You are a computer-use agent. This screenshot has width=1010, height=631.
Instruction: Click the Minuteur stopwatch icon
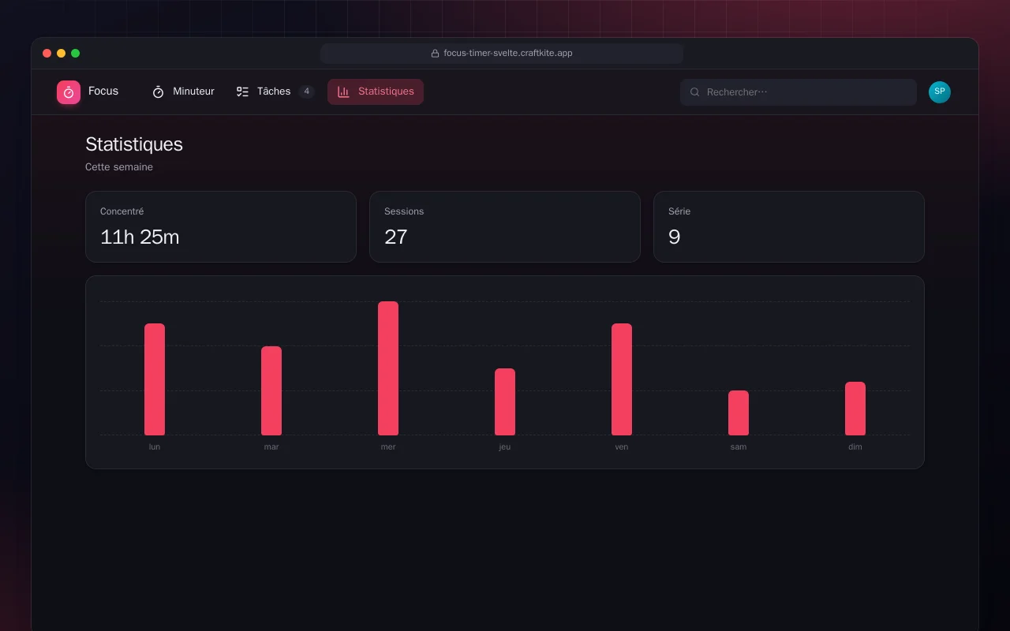coord(158,92)
